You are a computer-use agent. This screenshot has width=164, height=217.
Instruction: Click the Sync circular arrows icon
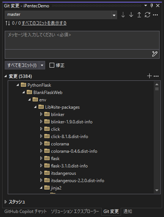147,15
